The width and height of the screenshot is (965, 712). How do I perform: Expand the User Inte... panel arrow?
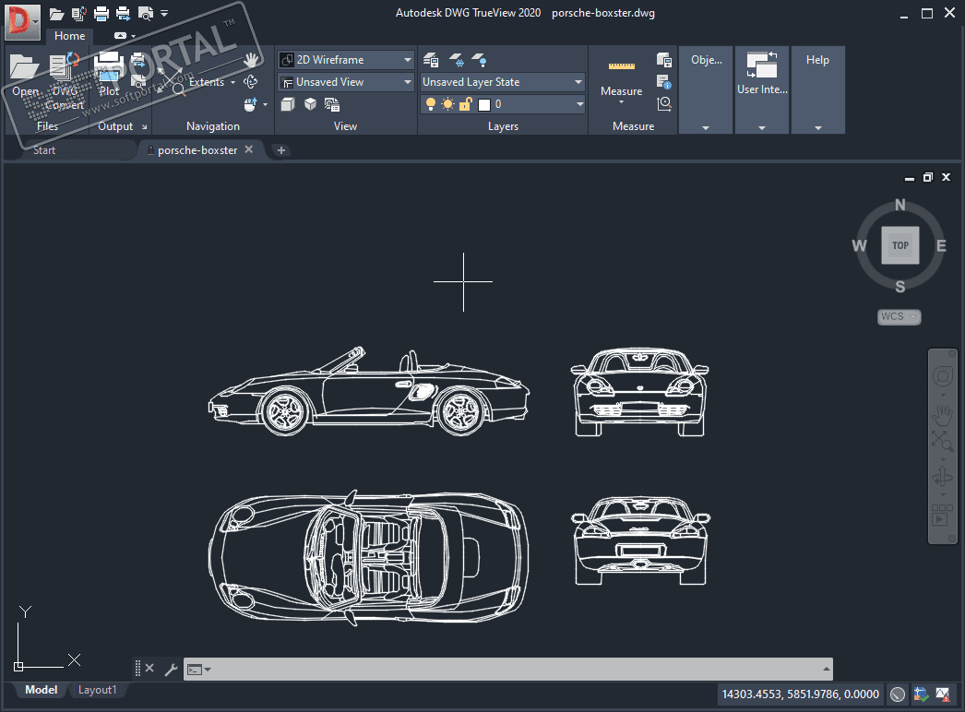tap(762, 128)
